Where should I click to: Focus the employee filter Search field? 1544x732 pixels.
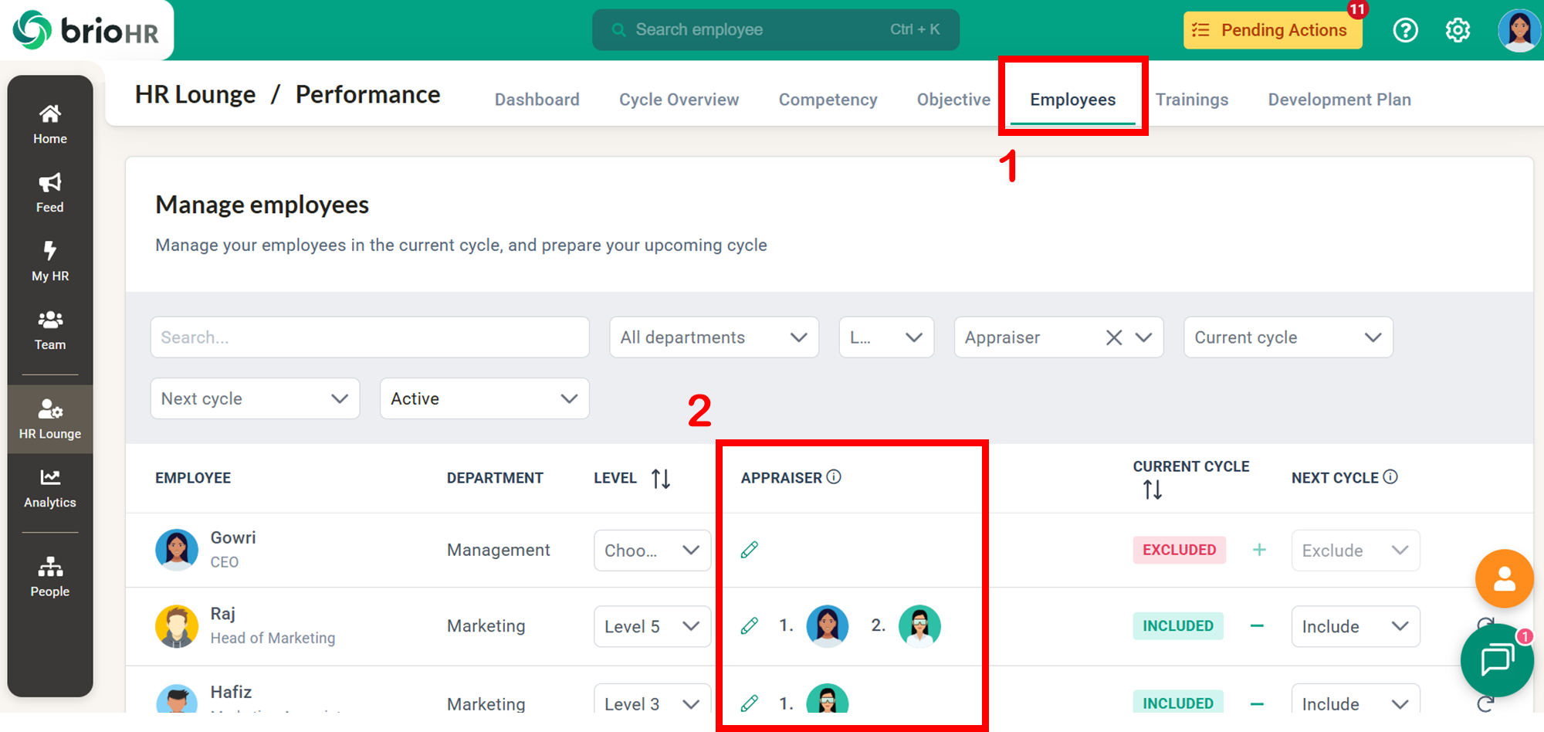tap(370, 337)
